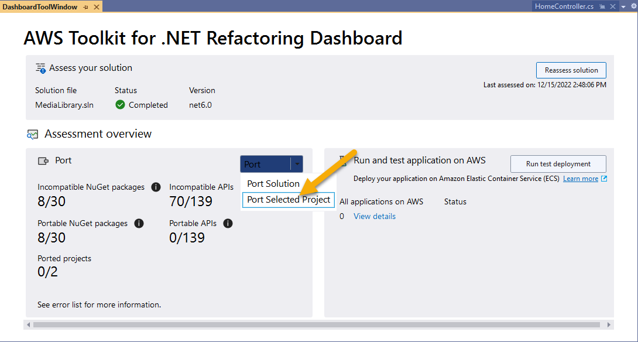Screen dimensions: 638x342
Task: Click the horizontal scrollbar left arrow
Action: pos(29,325)
